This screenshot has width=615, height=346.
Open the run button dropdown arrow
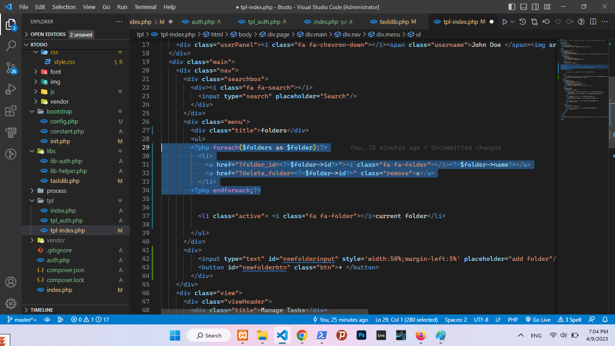tap(512, 22)
